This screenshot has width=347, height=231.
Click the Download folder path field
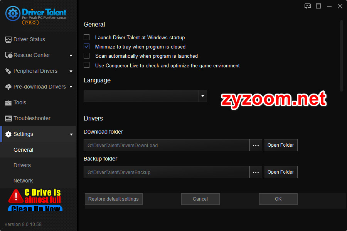pos(167,145)
